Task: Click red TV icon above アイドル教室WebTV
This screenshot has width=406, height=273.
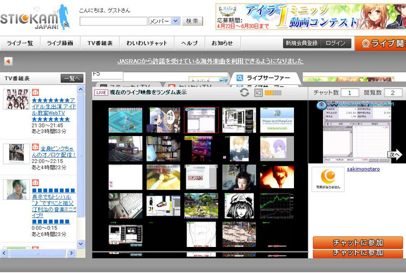Action: click(35, 92)
